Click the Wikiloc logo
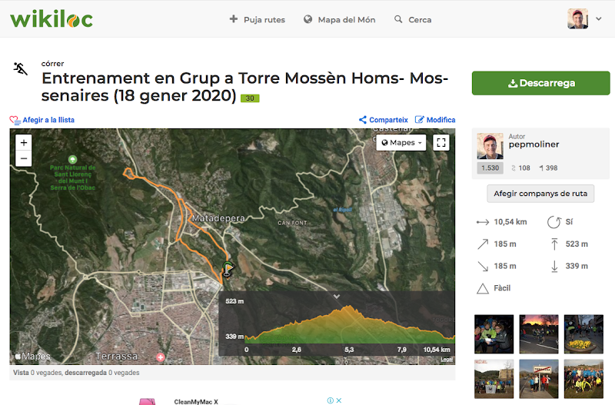Screen dimensions: 615x405 52,18
